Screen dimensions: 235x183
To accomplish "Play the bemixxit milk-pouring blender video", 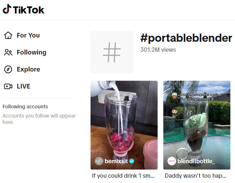I will tap(124, 120).
